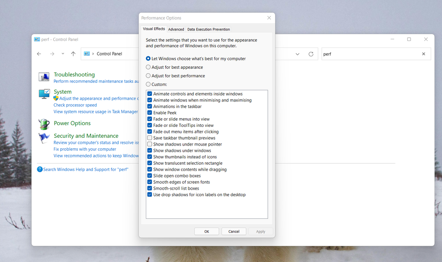Clear the search box using the X icon
This screenshot has height=262, width=442.
[x=423, y=54]
